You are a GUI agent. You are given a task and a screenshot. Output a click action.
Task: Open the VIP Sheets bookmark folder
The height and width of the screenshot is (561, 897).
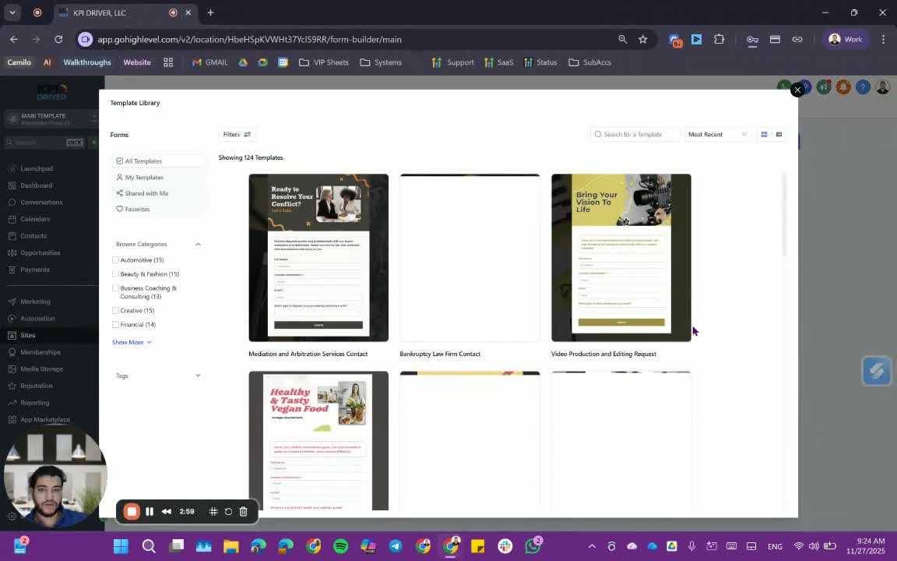coord(324,62)
